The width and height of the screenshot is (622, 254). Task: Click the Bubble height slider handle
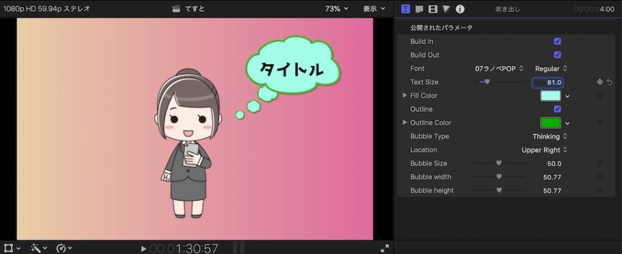(x=499, y=190)
